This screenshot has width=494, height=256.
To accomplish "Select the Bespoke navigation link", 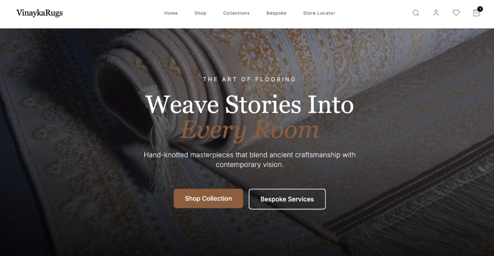I will (x=276, y=13).
